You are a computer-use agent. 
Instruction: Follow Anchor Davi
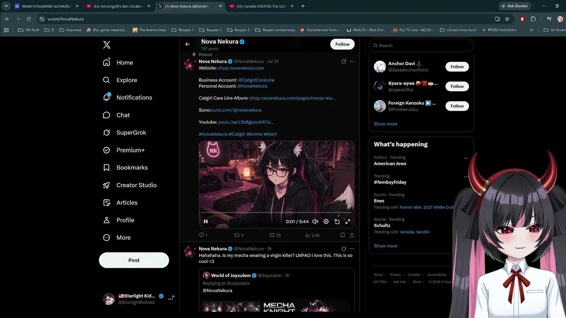coord(457,67)
